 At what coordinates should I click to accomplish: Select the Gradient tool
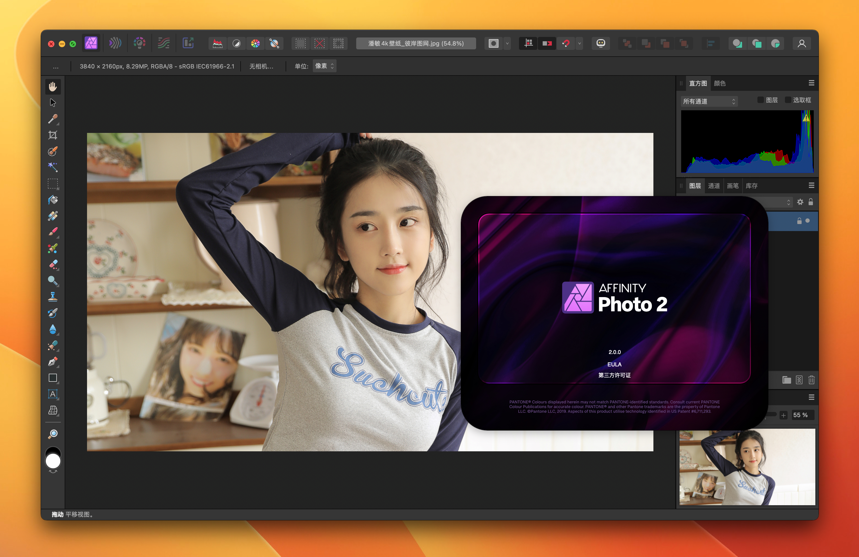point(53,216)
